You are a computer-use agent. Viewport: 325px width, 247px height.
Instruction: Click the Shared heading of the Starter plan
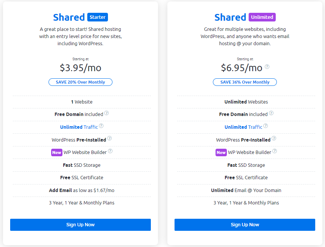(69, 17)
